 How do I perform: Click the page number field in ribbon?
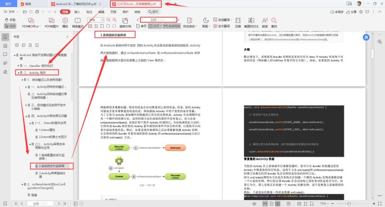click(x=159, y=20)
